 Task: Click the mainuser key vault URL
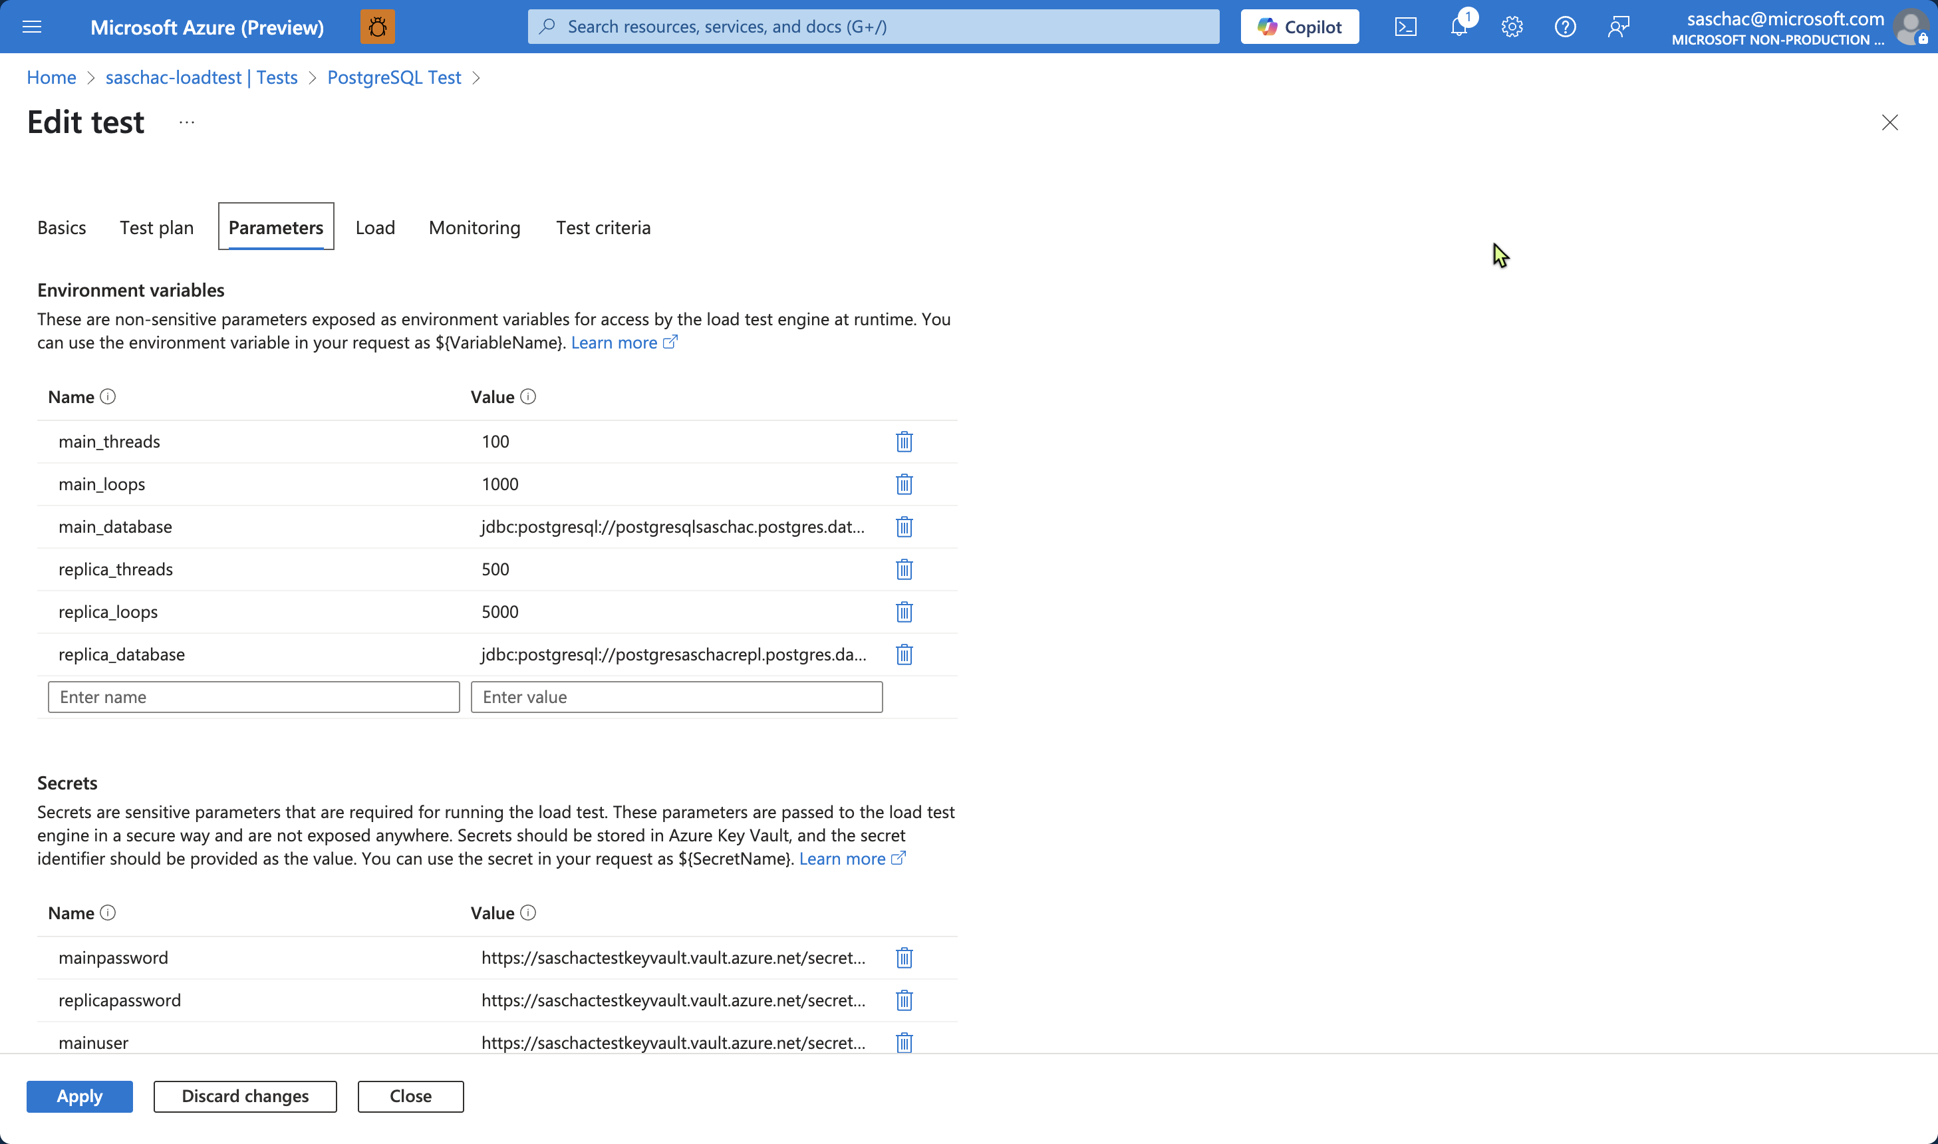pyautogui.click(x=674, y=1042)
